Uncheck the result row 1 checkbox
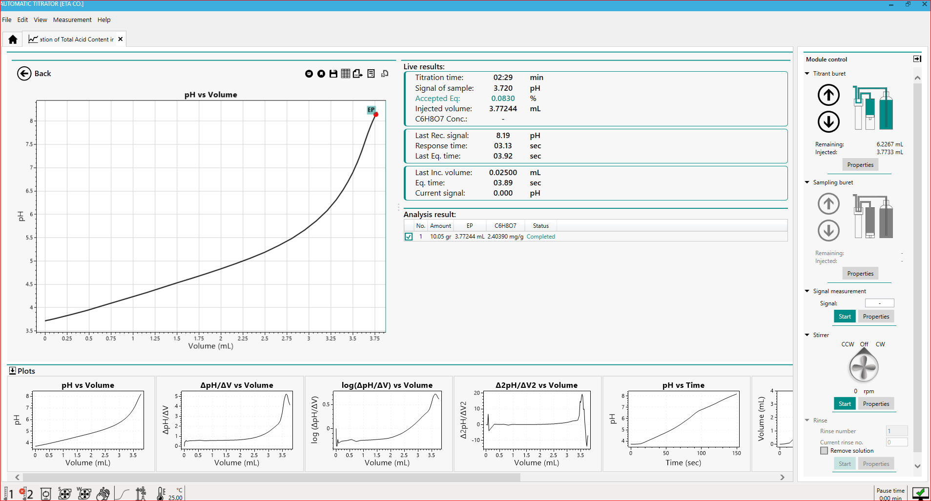 (x=409, y=237)
